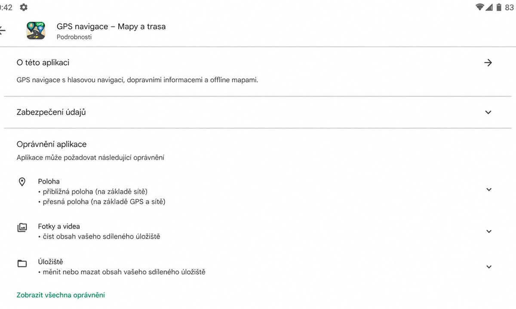Tap the Zabezpečení údajů heading text

pyautogui.click(x=51, y=112)
